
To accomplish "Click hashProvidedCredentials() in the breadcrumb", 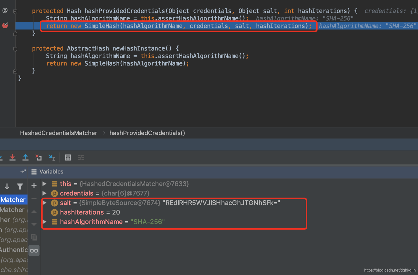I will point(147,133).
